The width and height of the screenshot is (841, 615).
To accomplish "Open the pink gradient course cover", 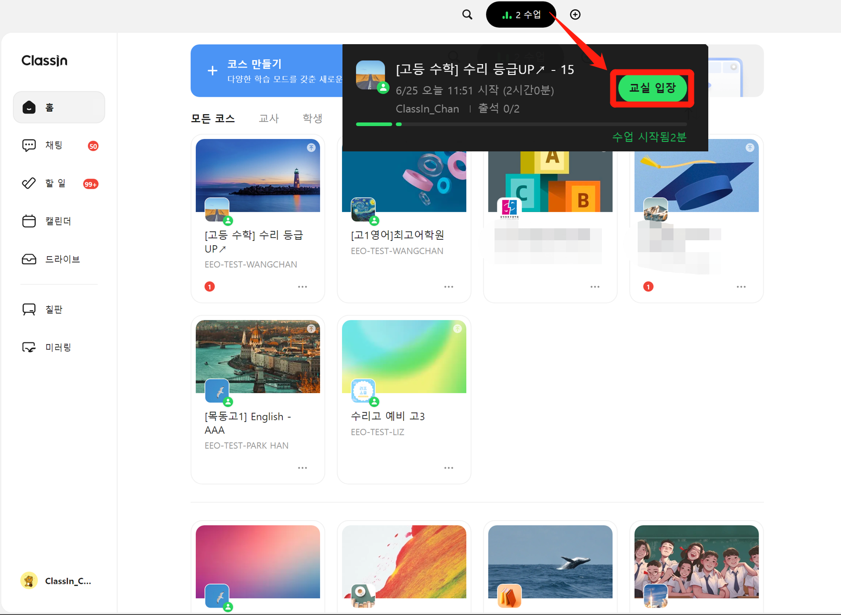I will (258, 561).
